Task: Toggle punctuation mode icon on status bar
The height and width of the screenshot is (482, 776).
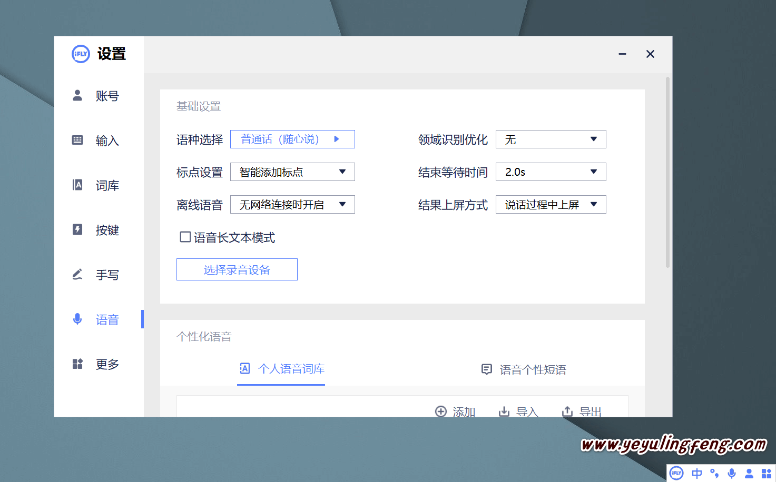Action: click(x=714, y=474)
